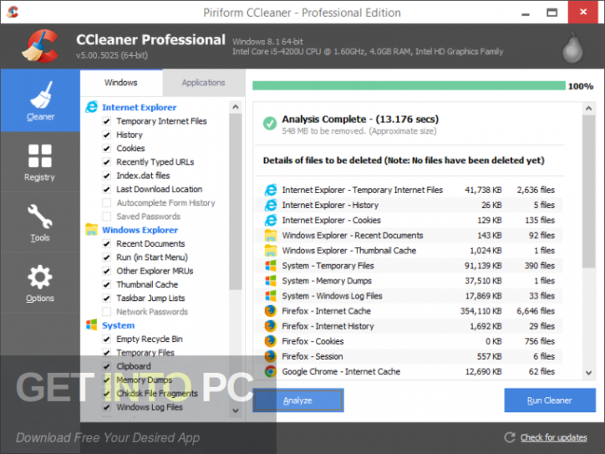Select Firefox - Internet Cache '354,110 KB' value
This screenshot has height=454, width=605.
[480, 311]
